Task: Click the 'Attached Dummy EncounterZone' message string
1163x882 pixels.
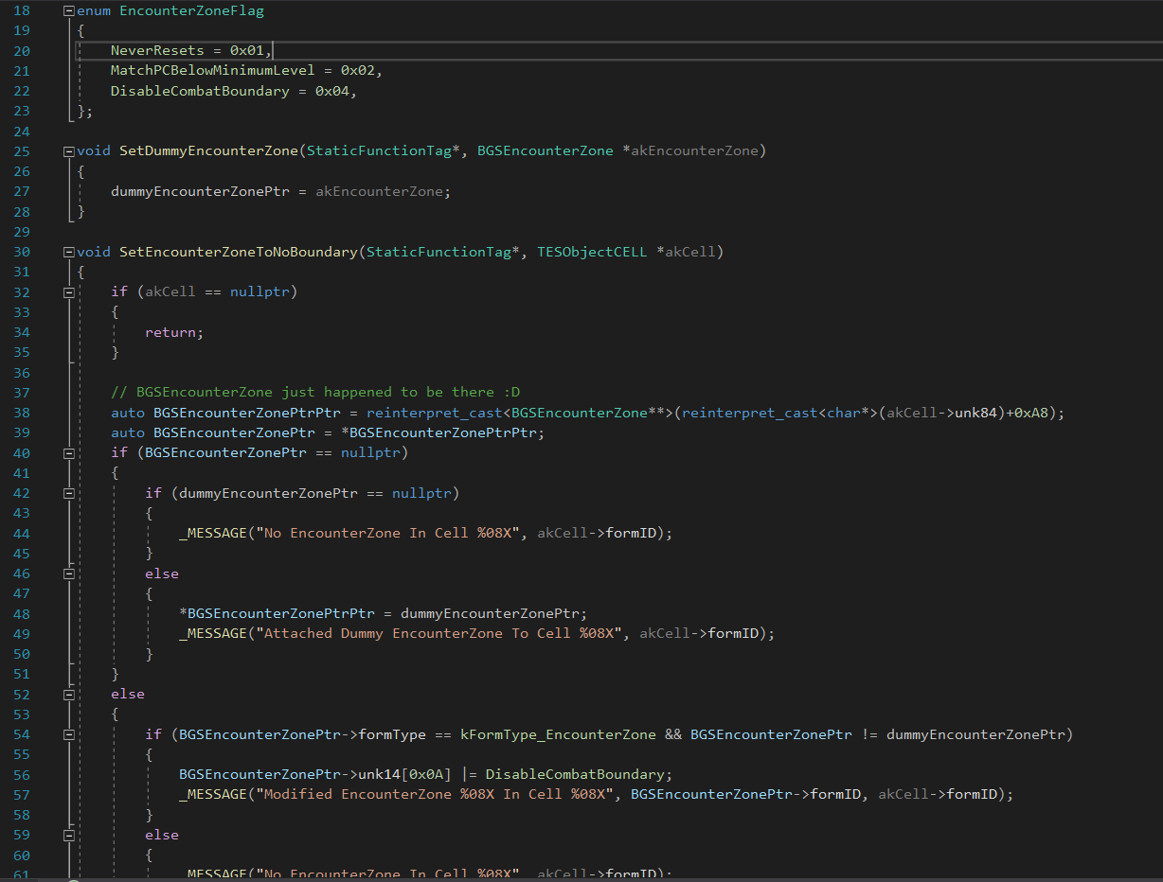Action: pyautogui.click(x=441, y=634)
